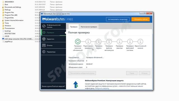The height and width of the screenshot is (101, 179).
Task: Click the 360SANDBOX date 14.10.2019 17:52
Action: click(40, 2)
